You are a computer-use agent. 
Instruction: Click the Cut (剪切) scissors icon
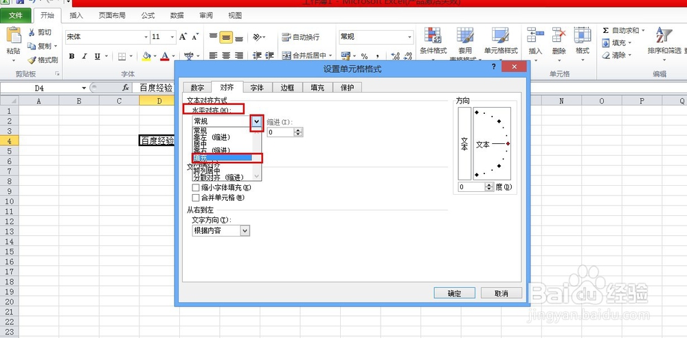32,32
